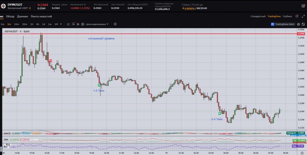Click the TradingView logo on chart
This screenshot has height=155, width=307.
point(7,145)
